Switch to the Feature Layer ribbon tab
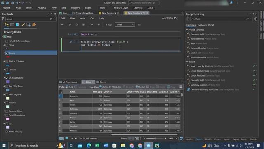Viewport: 264px width, 149px height. click(x=121, y=8)
